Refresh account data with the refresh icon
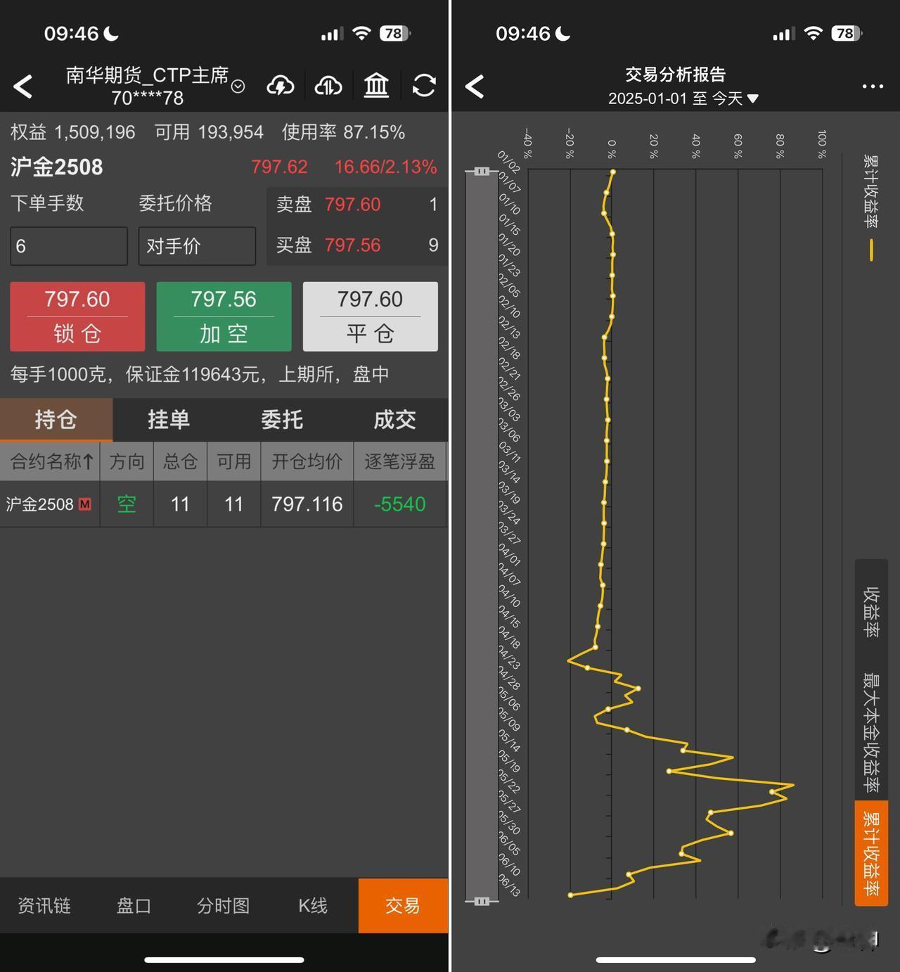Viewport: 900px width, 972px height. click(424, 86)
